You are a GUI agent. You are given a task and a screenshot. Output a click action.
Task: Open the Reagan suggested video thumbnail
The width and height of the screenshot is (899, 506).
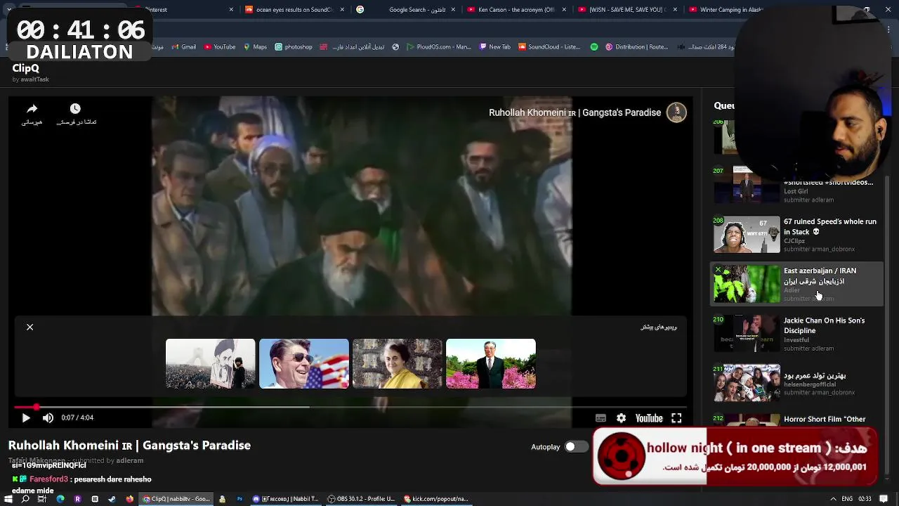point(304,364)
